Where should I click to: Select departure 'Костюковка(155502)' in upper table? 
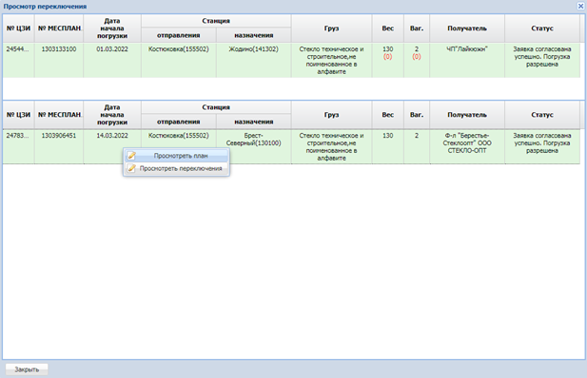pyautogui.click(x=179, y=60)
